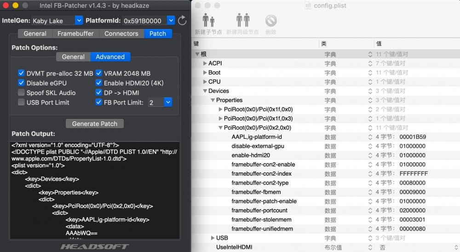Image resolution: width=460 pixels, height=252 pixels.
Task: Click the refresh arrow icon in FB-Patcher
Action: coord(182,20)
